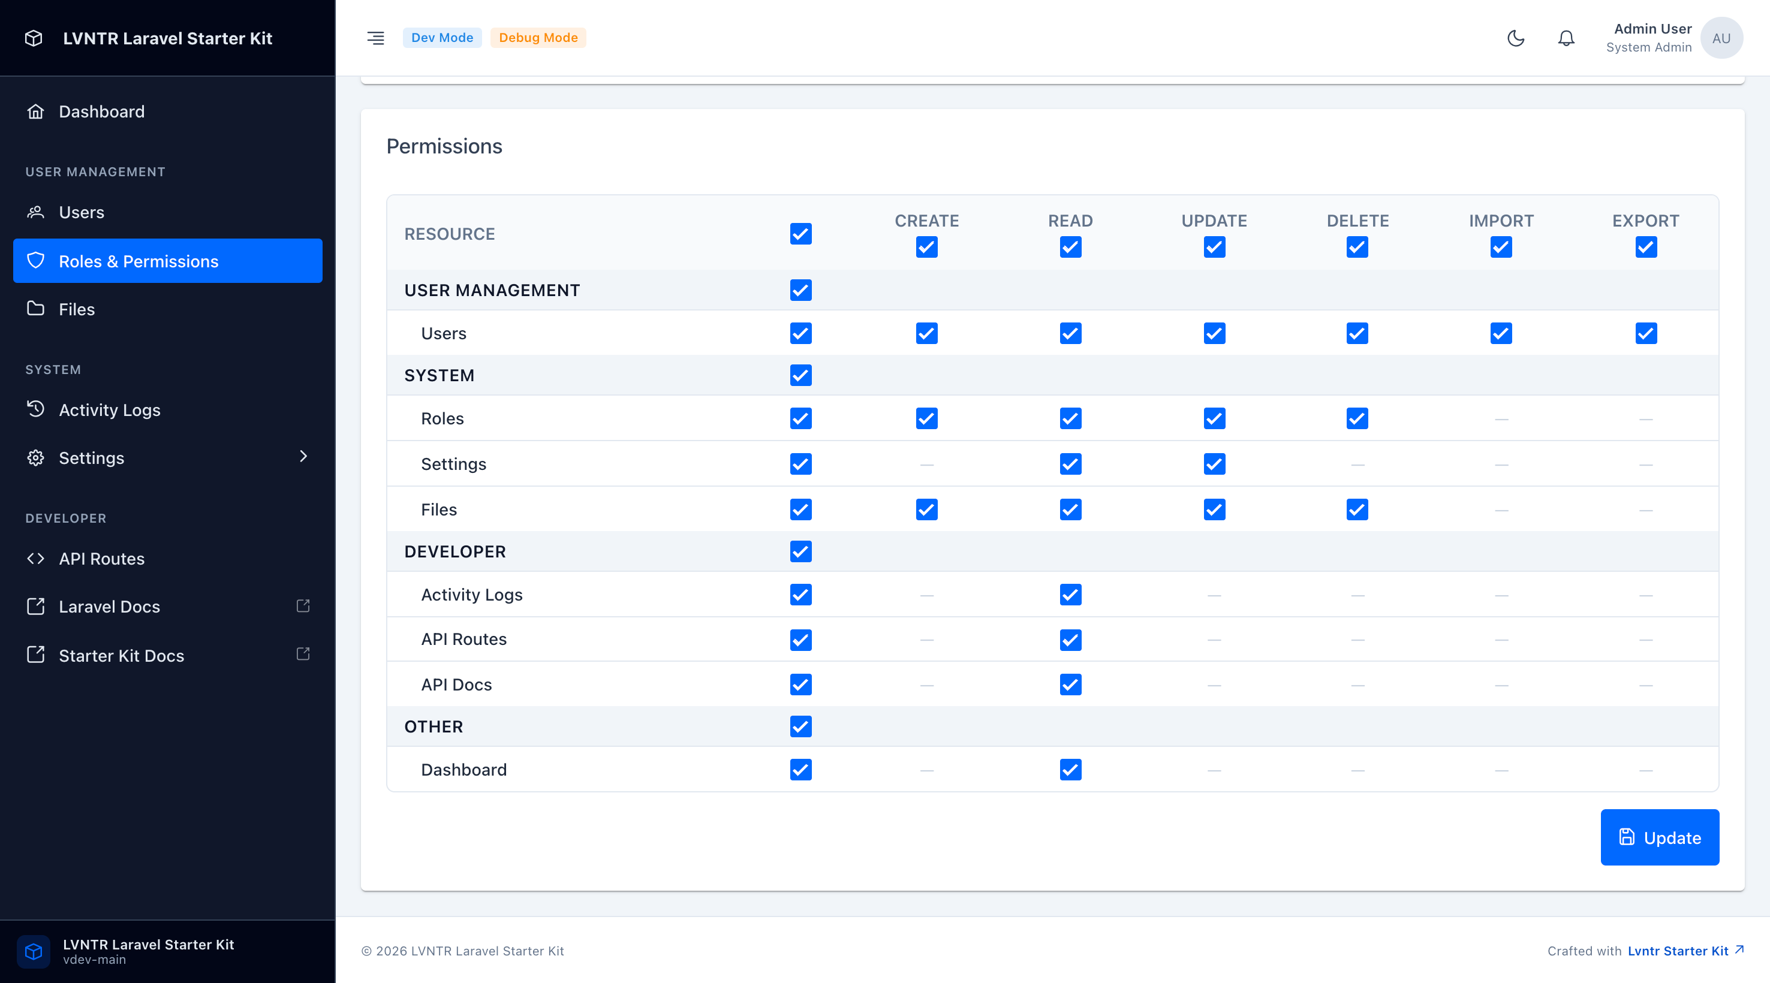
Task: Click the Dev Mode badge
Action: (x=442, y=38)
